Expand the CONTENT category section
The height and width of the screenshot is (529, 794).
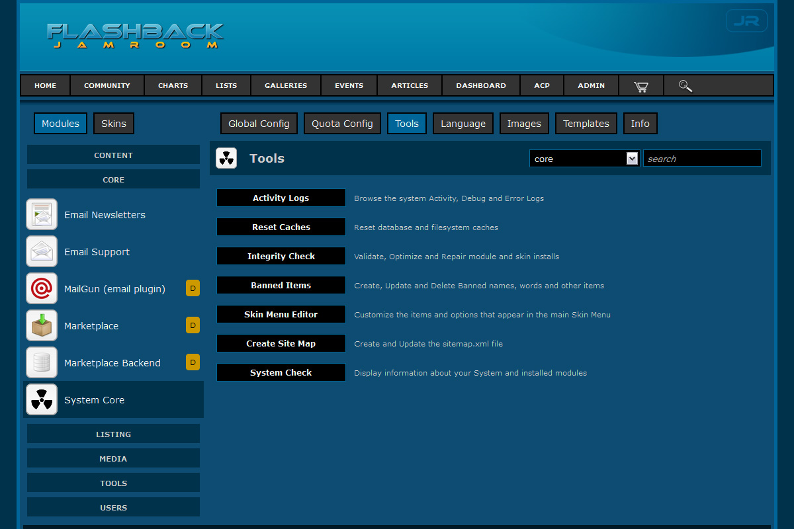tap(113, 155)
